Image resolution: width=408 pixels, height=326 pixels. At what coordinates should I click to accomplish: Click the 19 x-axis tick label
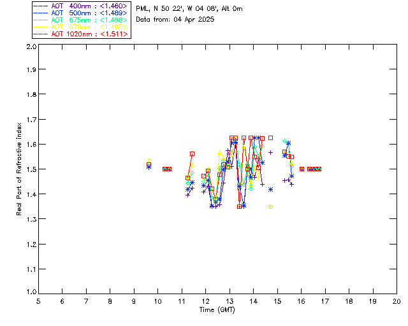[x=373, y=301]
